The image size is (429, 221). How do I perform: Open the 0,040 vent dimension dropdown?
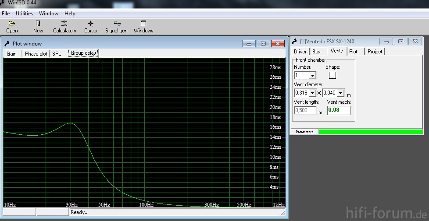(340, 93)
